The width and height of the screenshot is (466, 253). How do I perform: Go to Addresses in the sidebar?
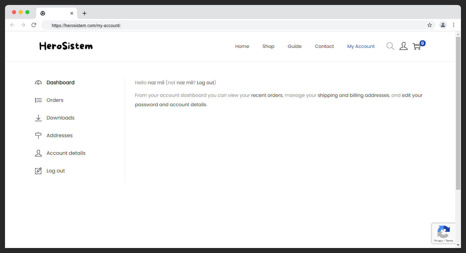pyautogui.click(x=59, y=135)
